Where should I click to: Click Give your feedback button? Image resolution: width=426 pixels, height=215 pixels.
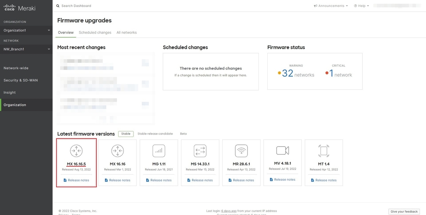point(404,211)
